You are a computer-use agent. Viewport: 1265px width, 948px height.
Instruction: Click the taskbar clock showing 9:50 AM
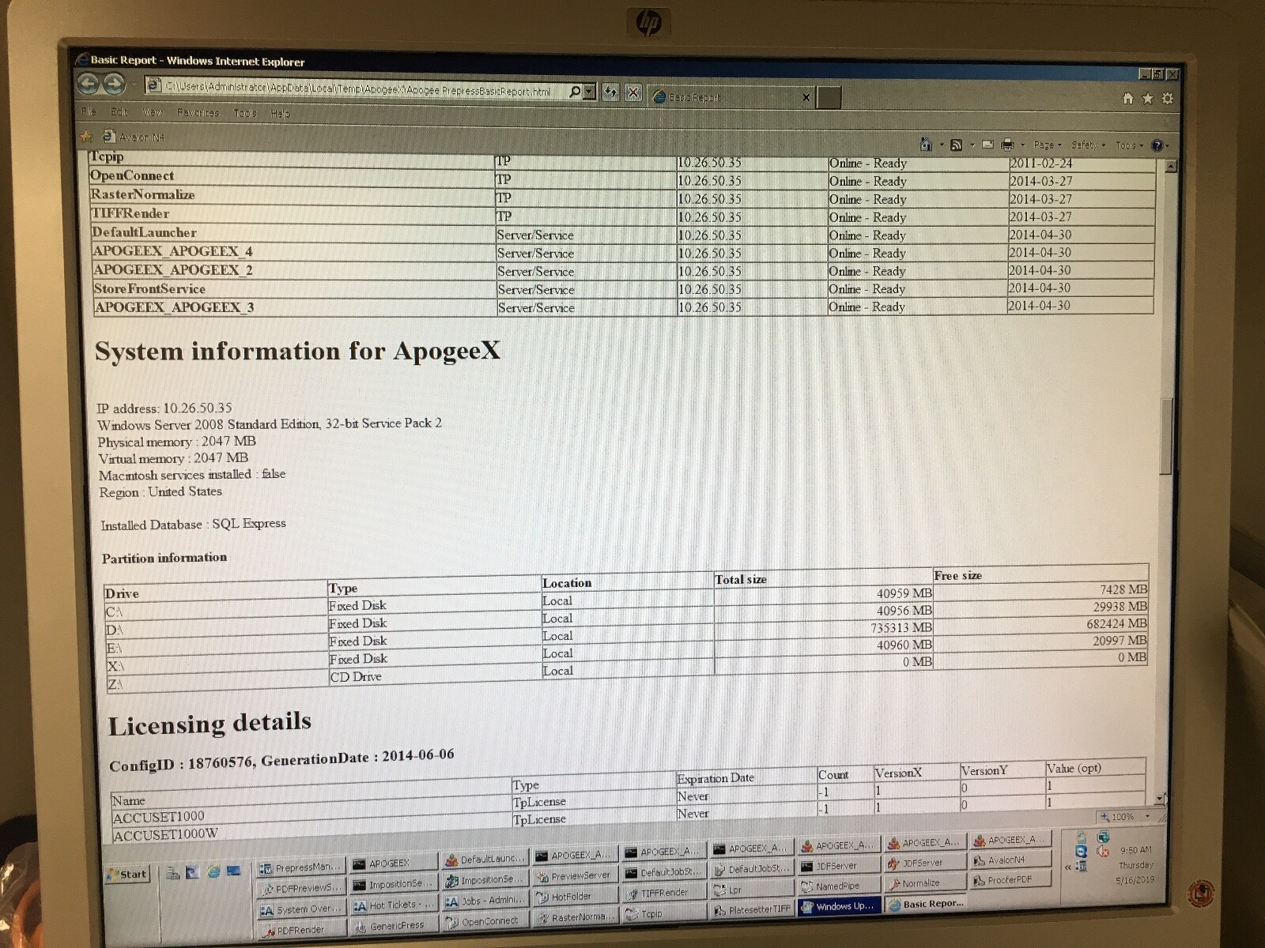click(x=1135, y=850)
